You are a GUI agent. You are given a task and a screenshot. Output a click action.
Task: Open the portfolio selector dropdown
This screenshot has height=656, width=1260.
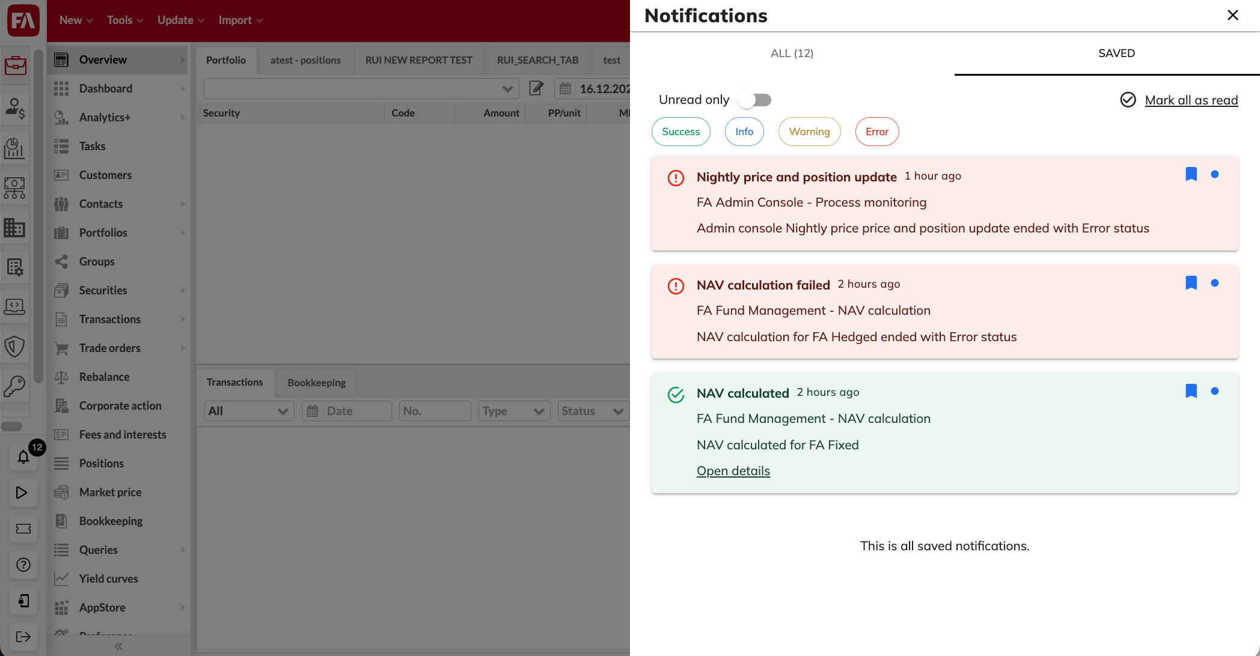tap(361, 89)
